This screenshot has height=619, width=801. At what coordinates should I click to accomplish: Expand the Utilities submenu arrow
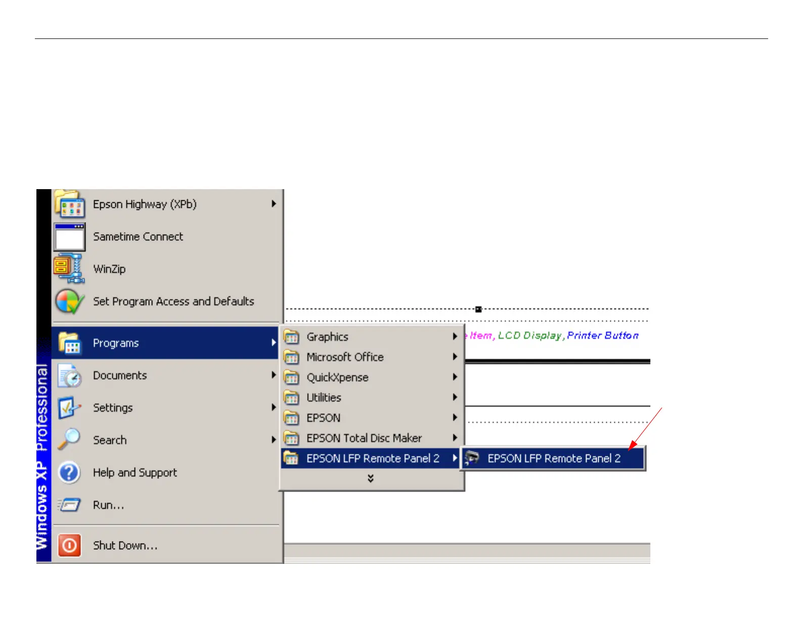coord(455,397)
